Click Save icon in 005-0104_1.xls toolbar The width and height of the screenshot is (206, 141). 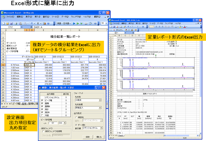coord(114,27)
